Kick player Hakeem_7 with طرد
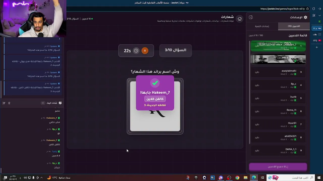 tap(257, 46)
